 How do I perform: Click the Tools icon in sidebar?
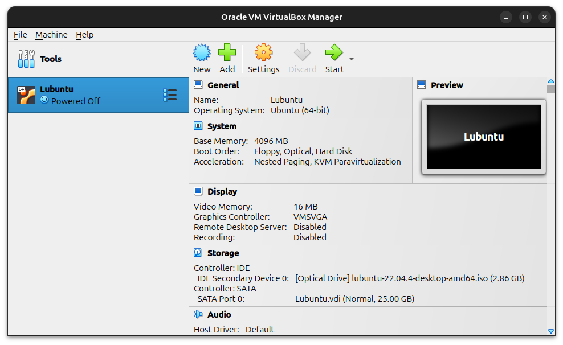pos(26,59)
